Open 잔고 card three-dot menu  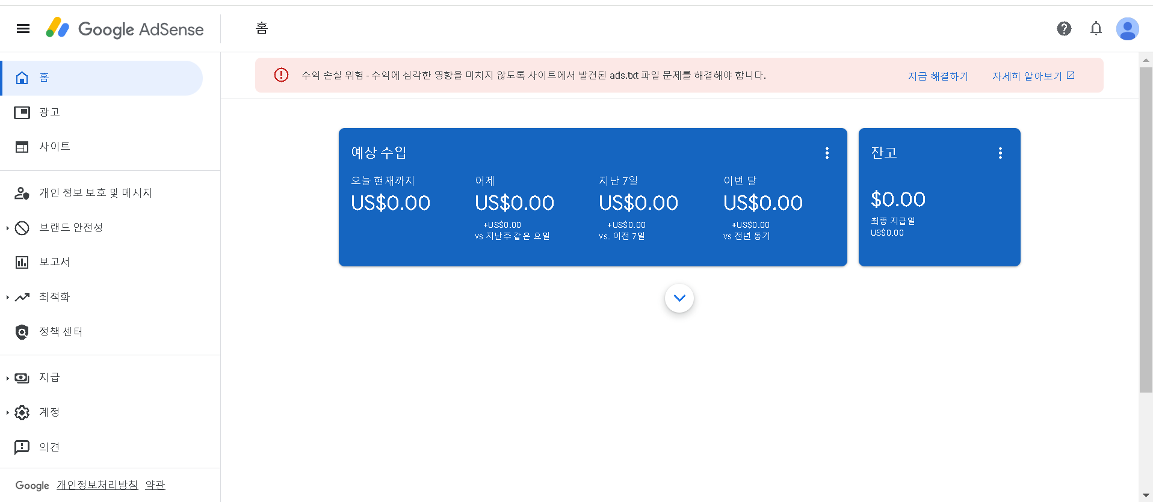1000,153
